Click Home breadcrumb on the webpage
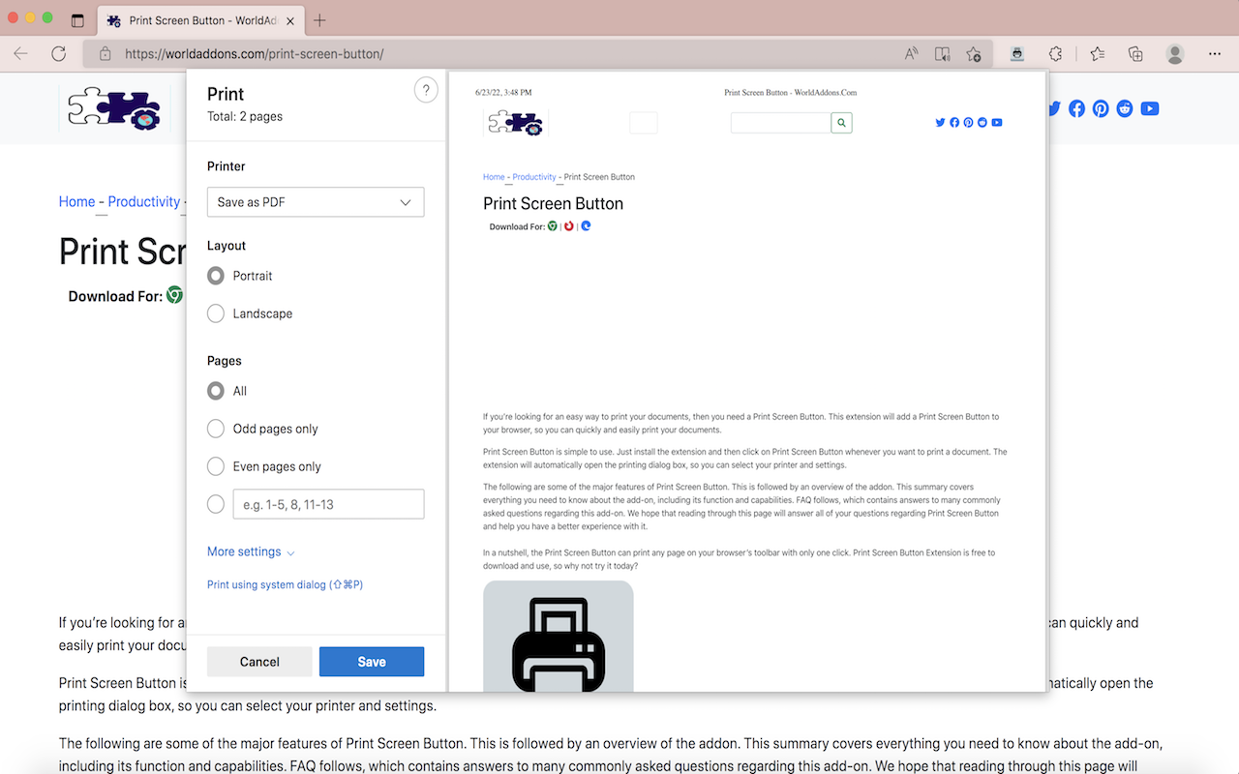 pos(76,201)
